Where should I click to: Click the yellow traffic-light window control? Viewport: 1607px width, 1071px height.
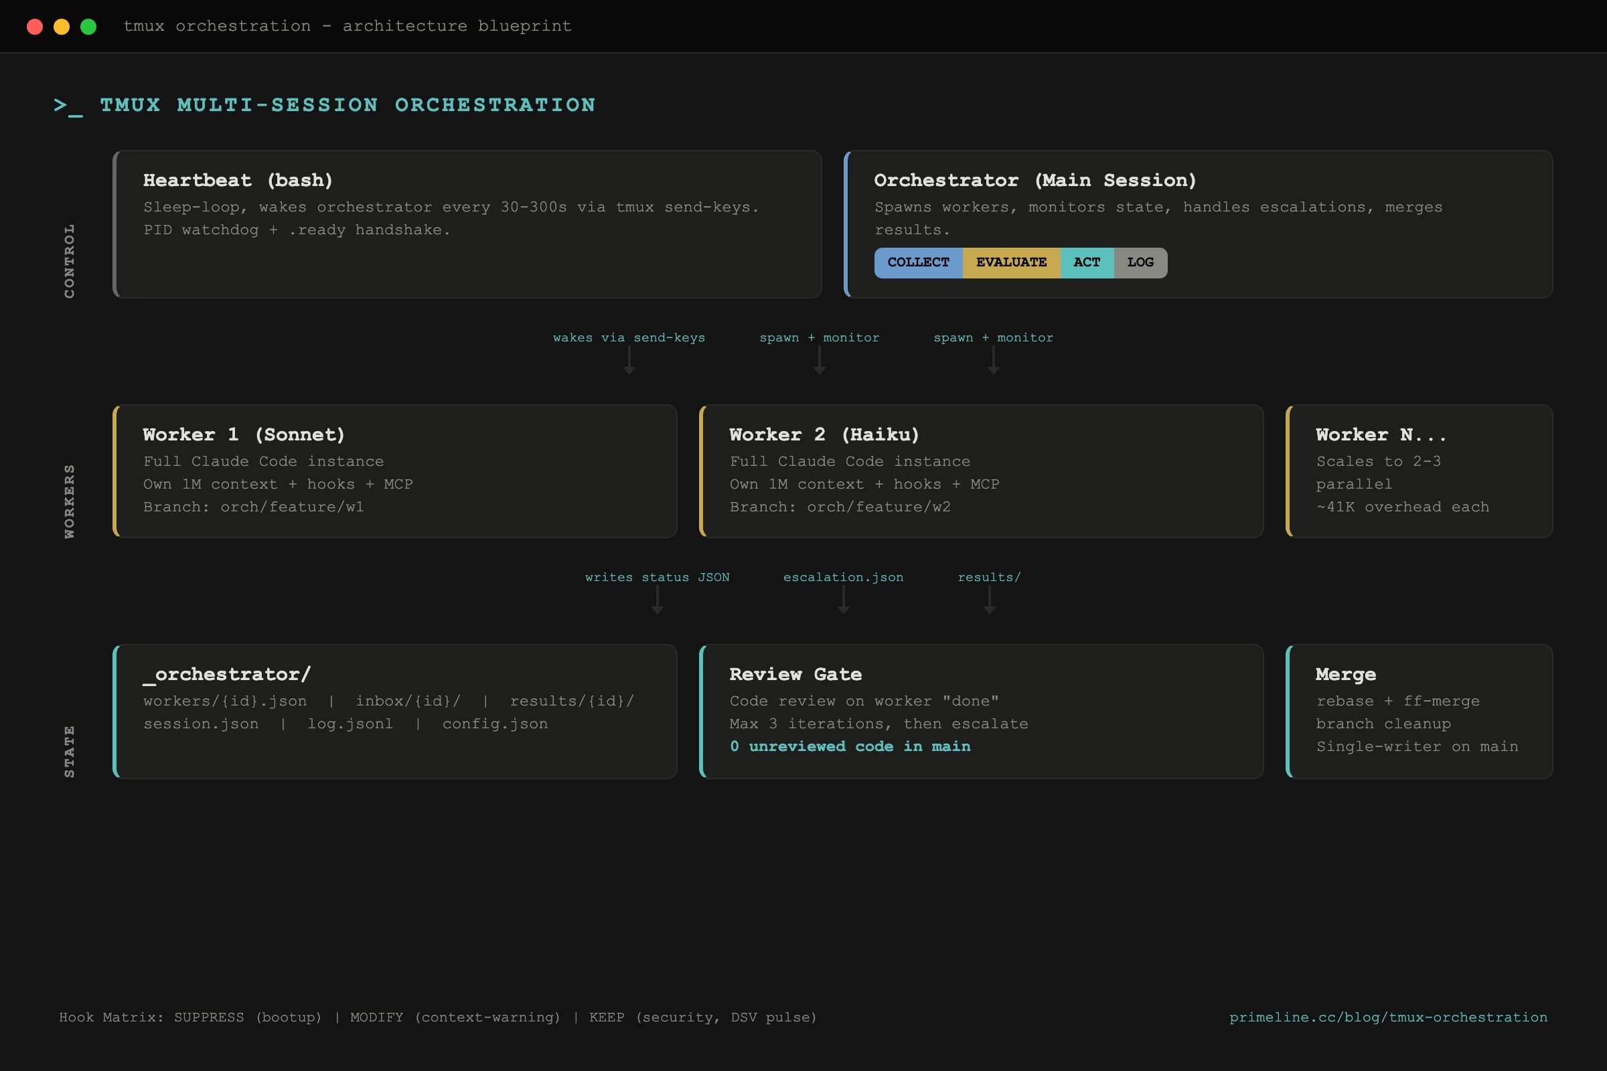click(62, 26)
